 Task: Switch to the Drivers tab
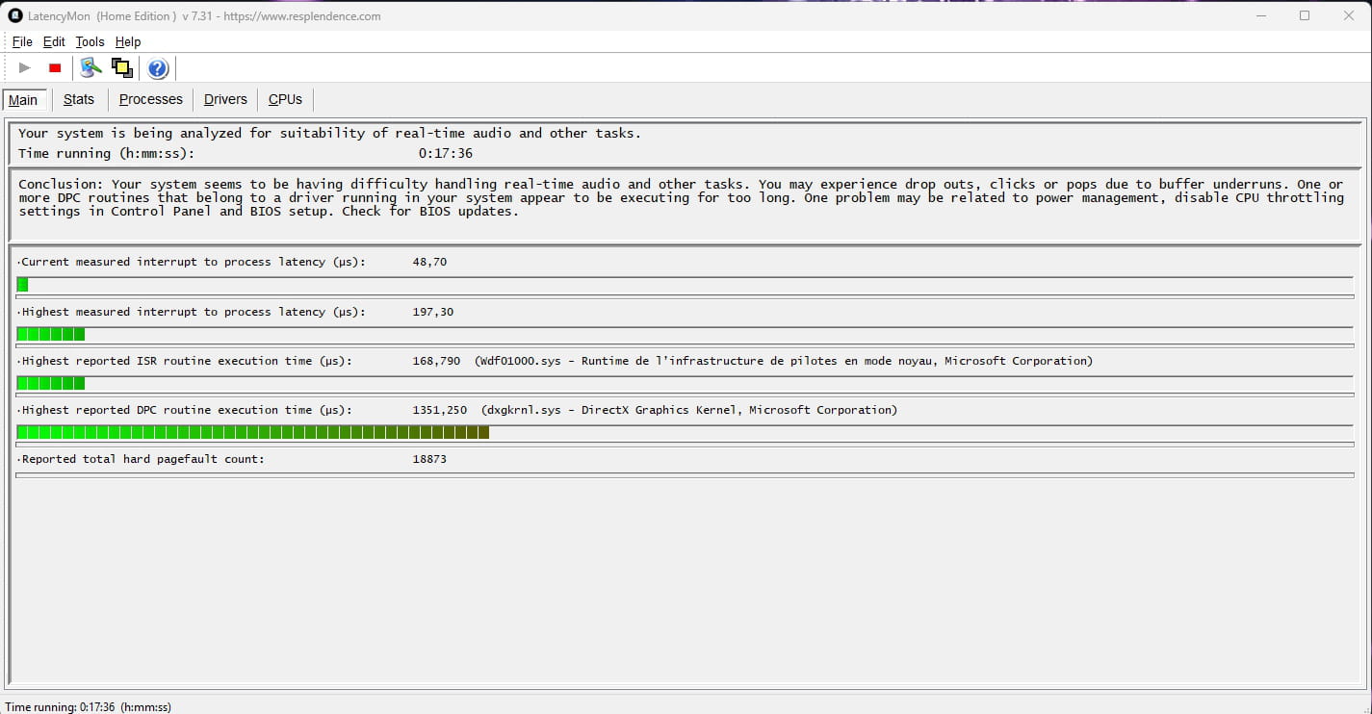click(225, 99)
